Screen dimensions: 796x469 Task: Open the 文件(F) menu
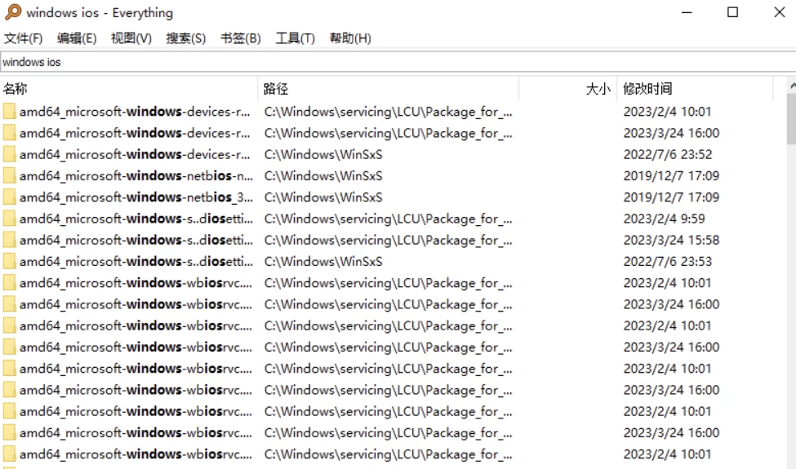24,38
